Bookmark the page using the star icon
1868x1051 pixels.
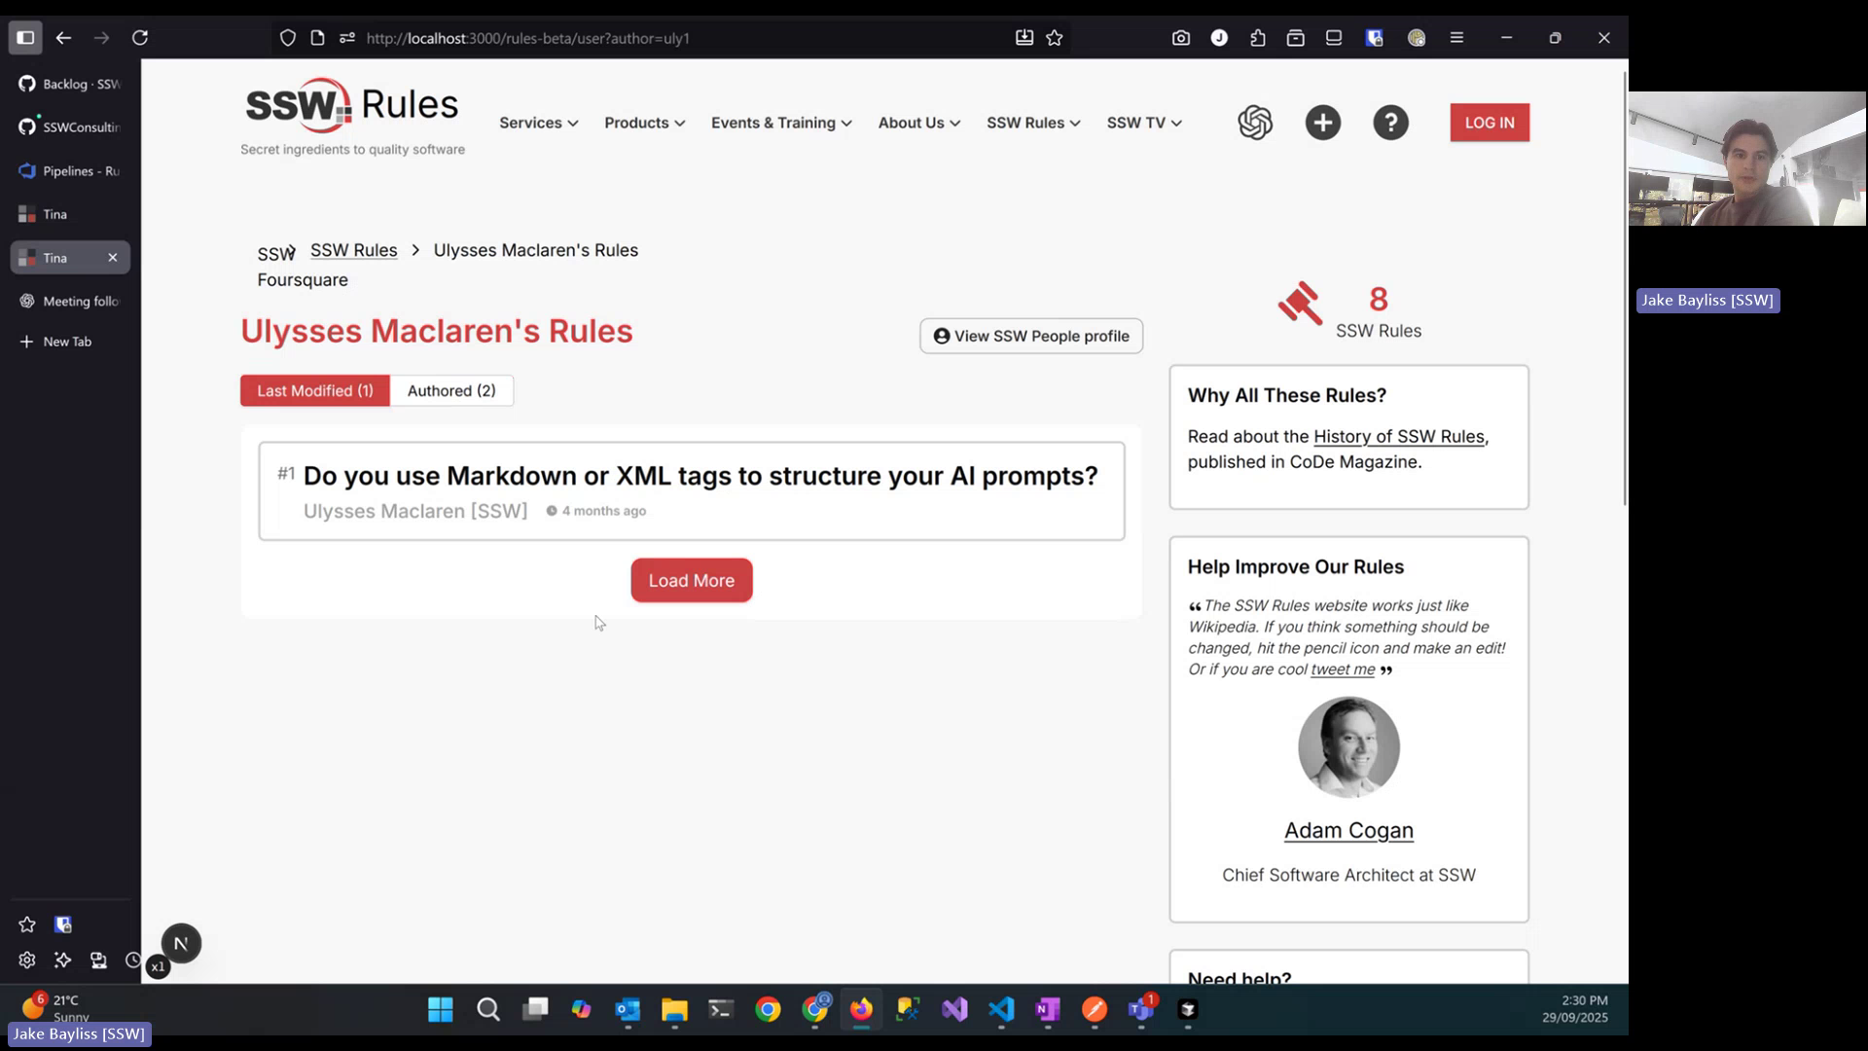(x=1055, y=38)
